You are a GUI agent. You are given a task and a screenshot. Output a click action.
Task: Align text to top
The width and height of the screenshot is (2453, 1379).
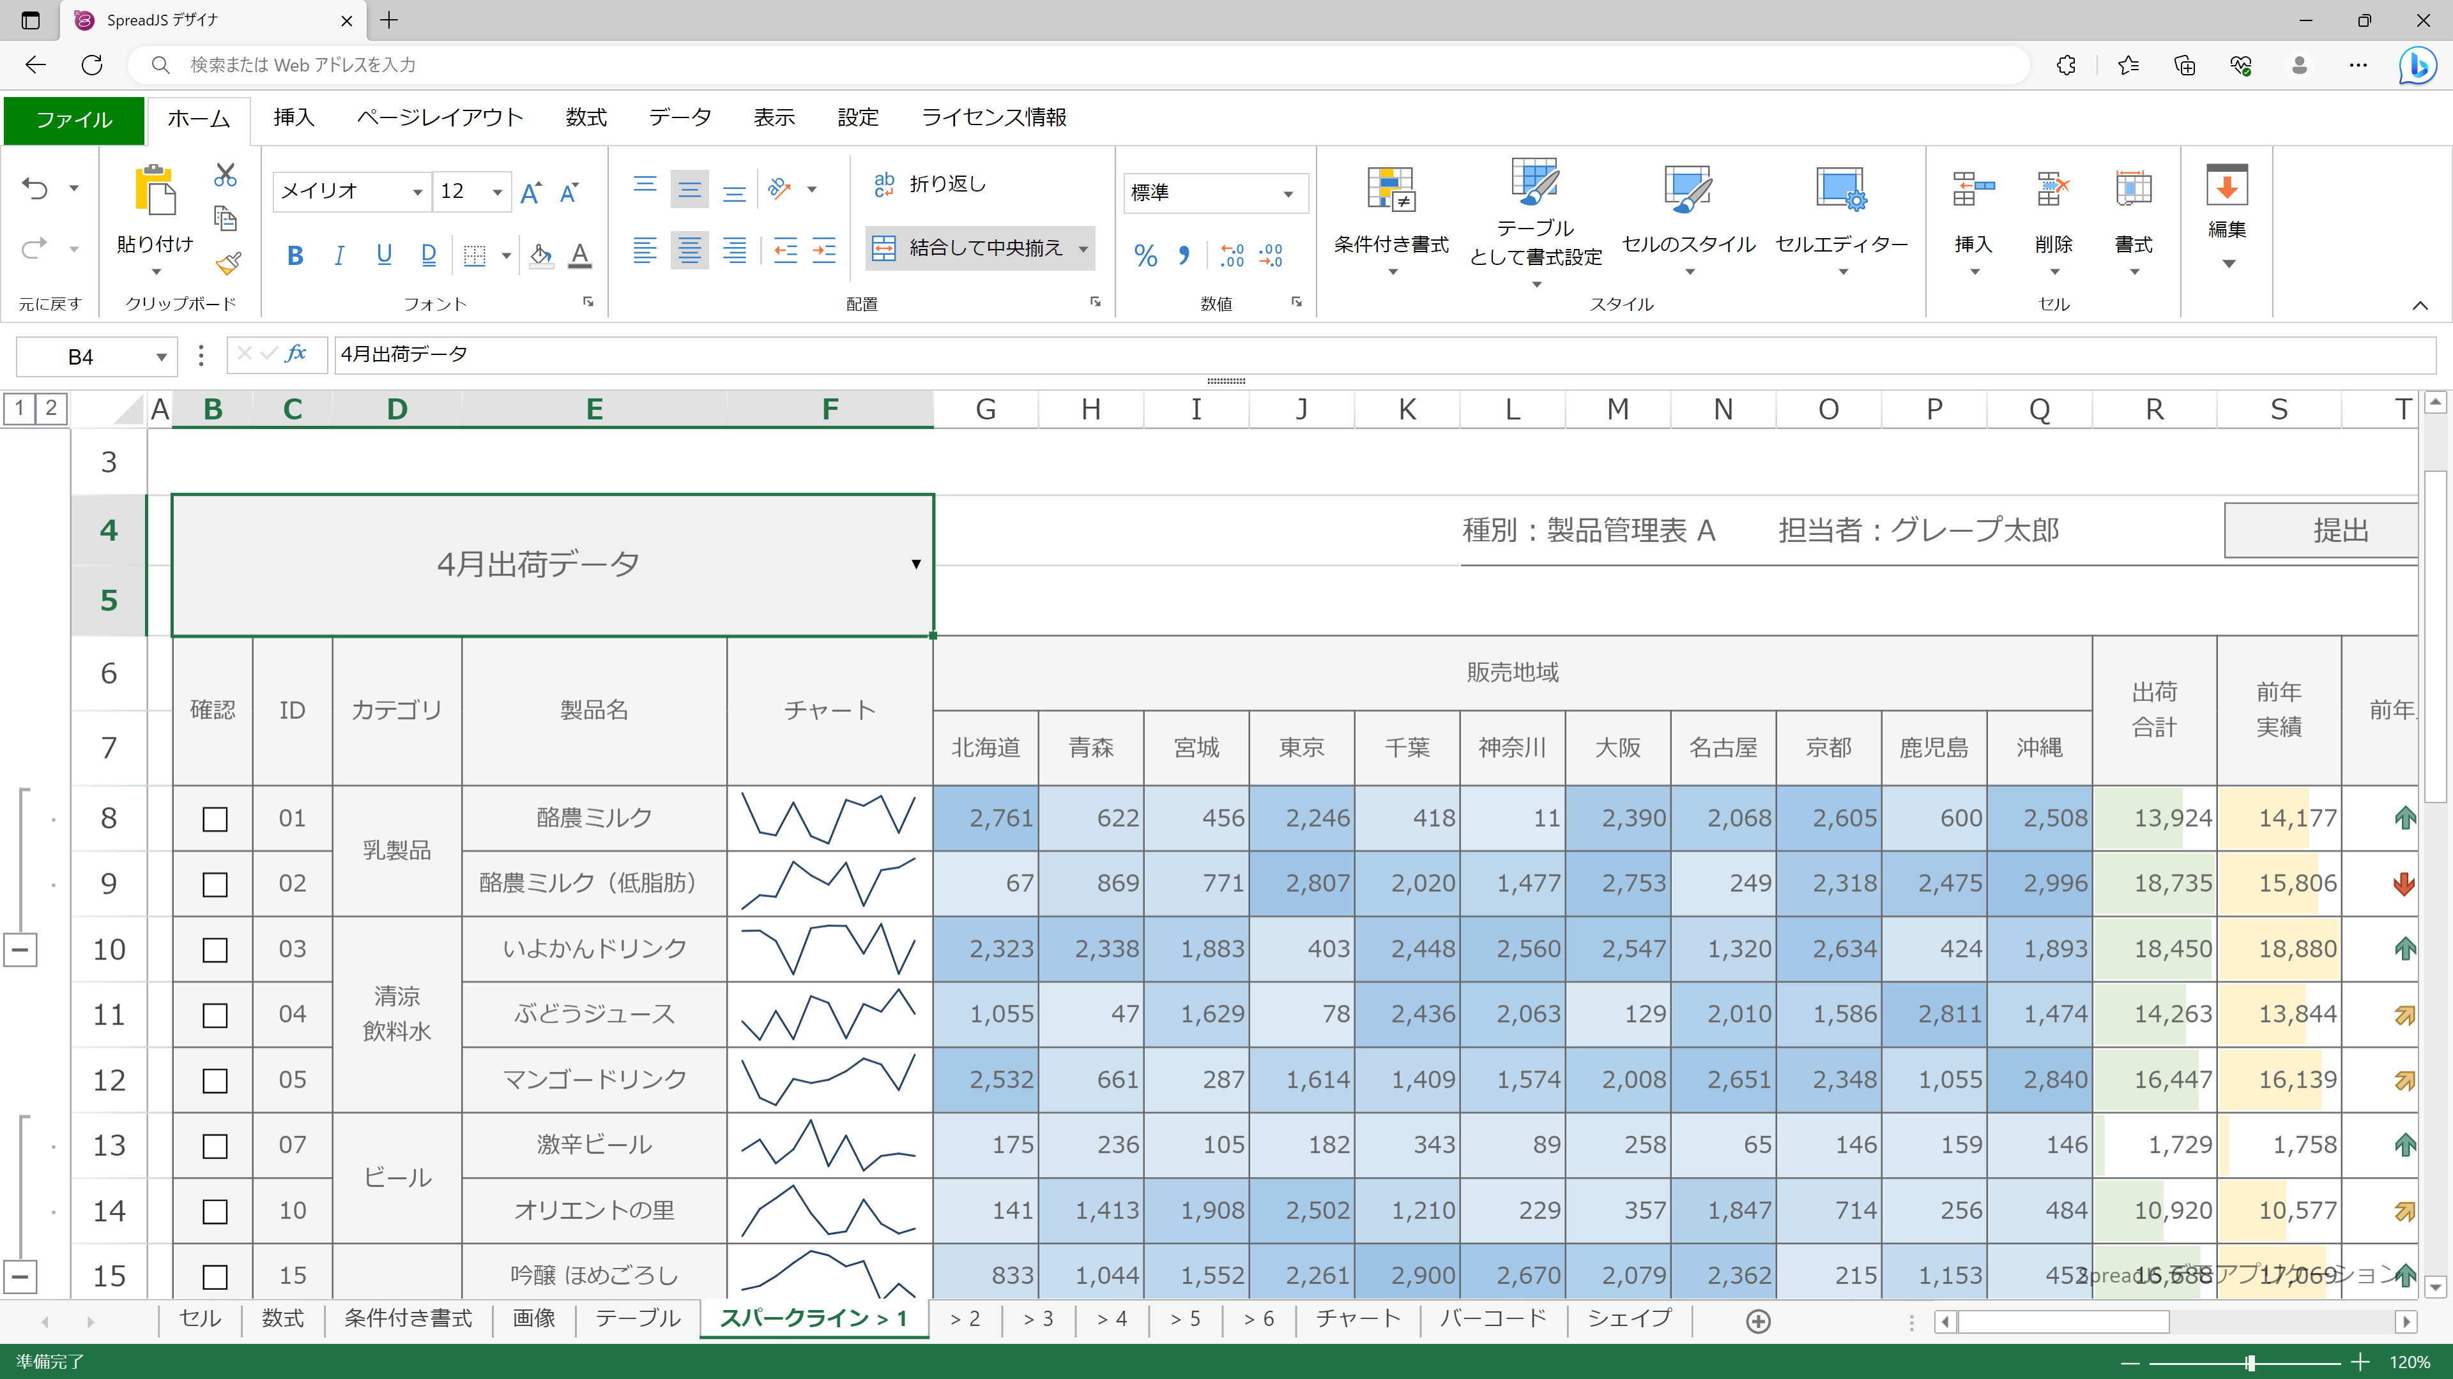(x=645, y=185)
